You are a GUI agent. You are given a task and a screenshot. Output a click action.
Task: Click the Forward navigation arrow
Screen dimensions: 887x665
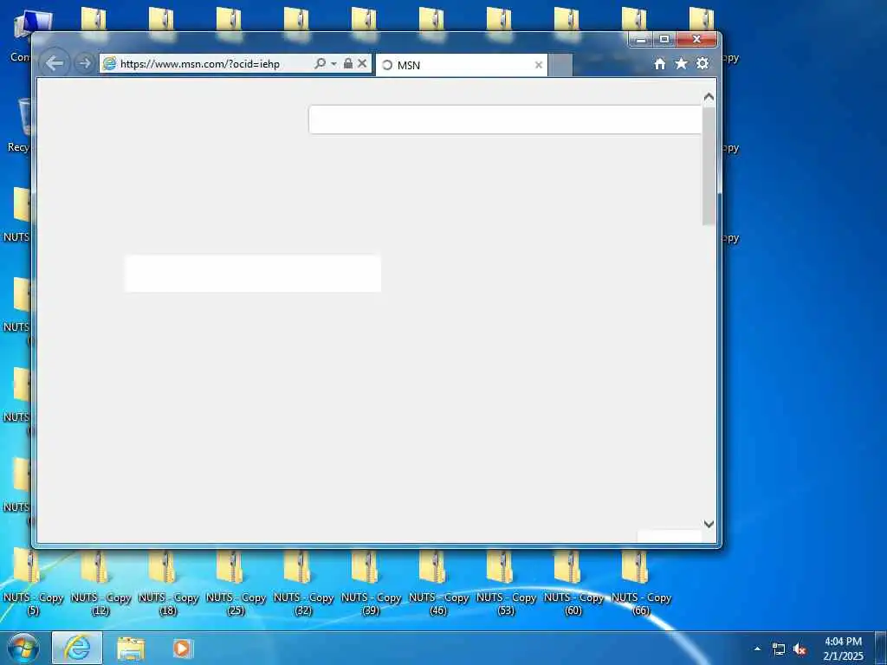(84, 63)
